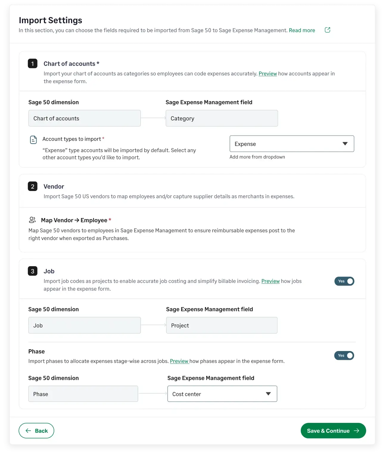Open the Preview link for phases
This screenshot has height=453, width=386.
point(179,361)
